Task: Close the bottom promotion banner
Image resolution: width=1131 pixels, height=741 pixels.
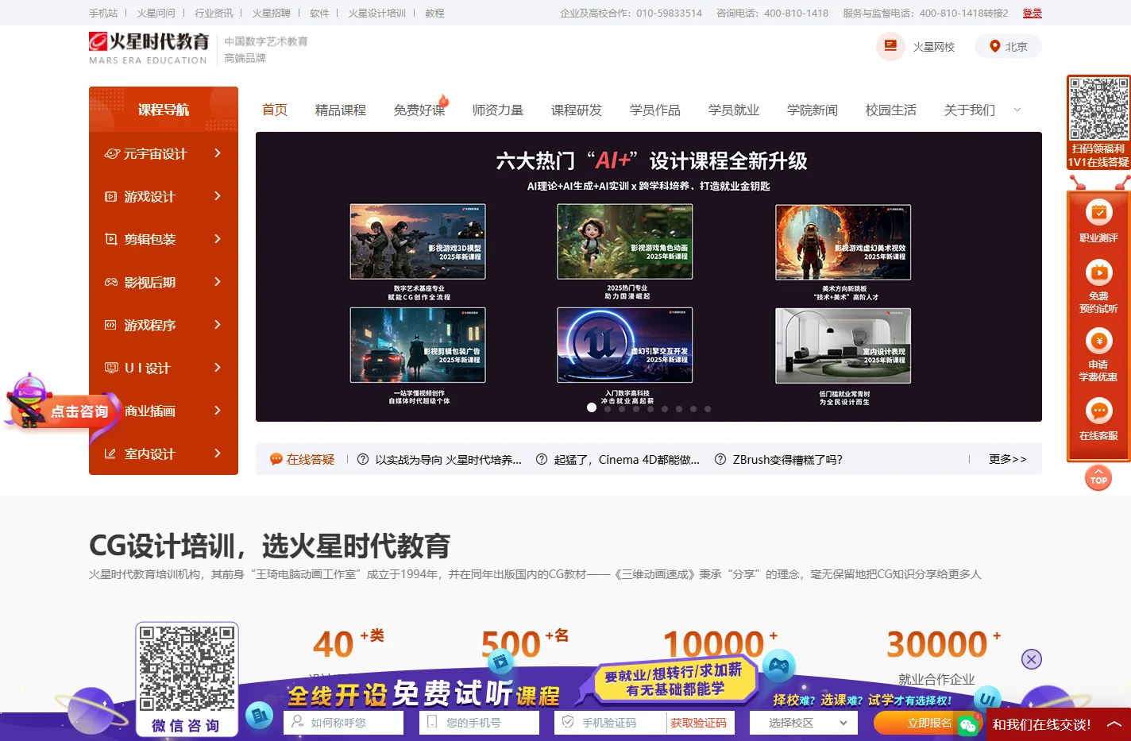Action: [x=1031, y=659]
